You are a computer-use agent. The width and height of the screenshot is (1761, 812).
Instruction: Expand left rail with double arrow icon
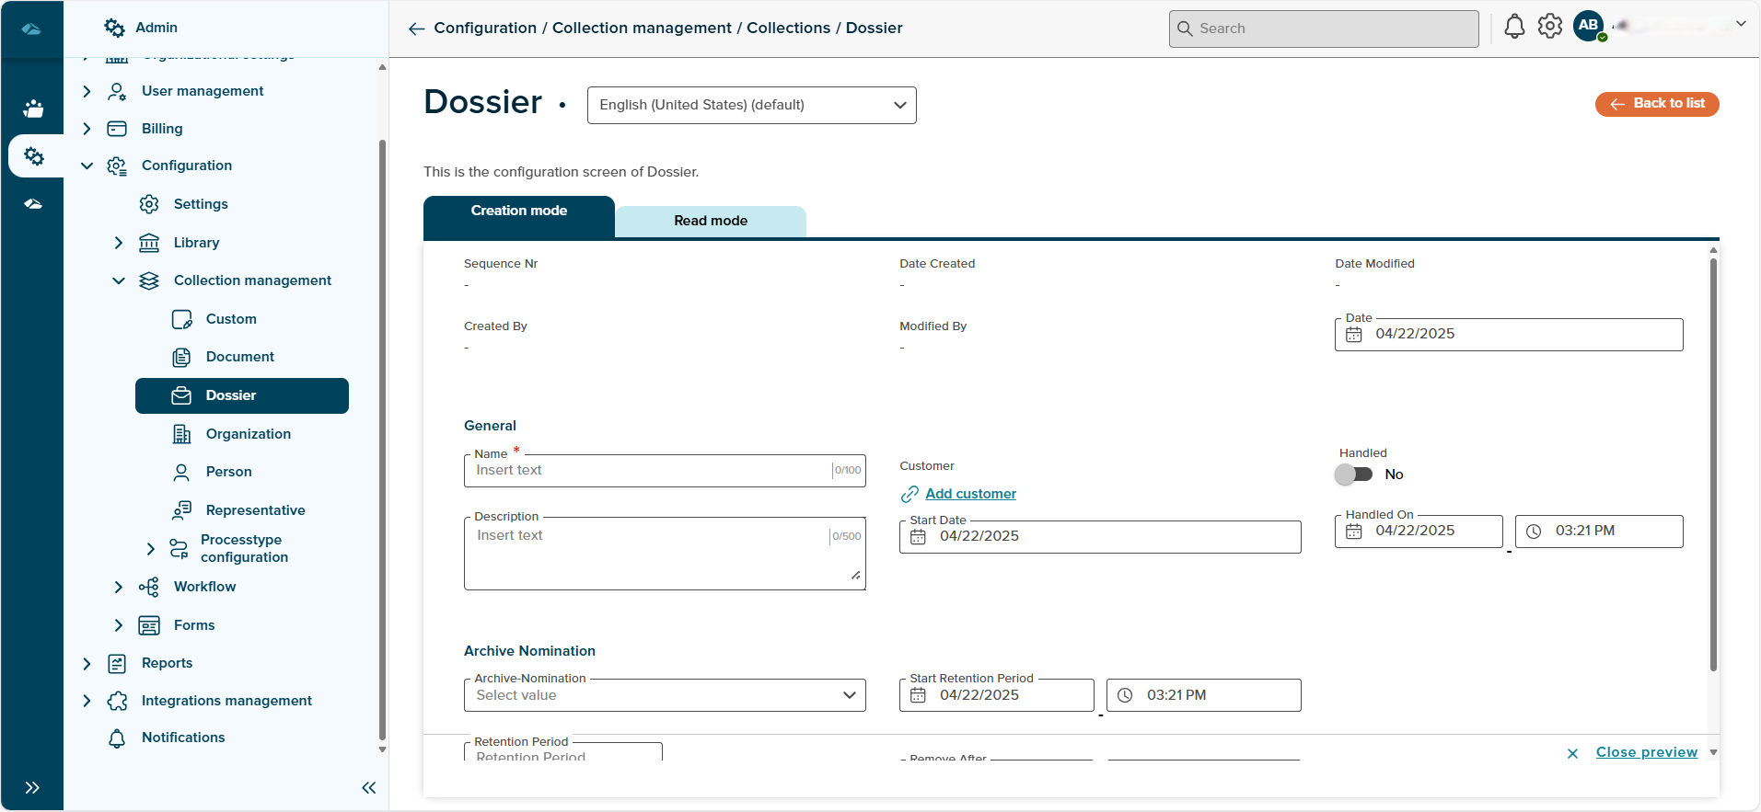point(32,787)
